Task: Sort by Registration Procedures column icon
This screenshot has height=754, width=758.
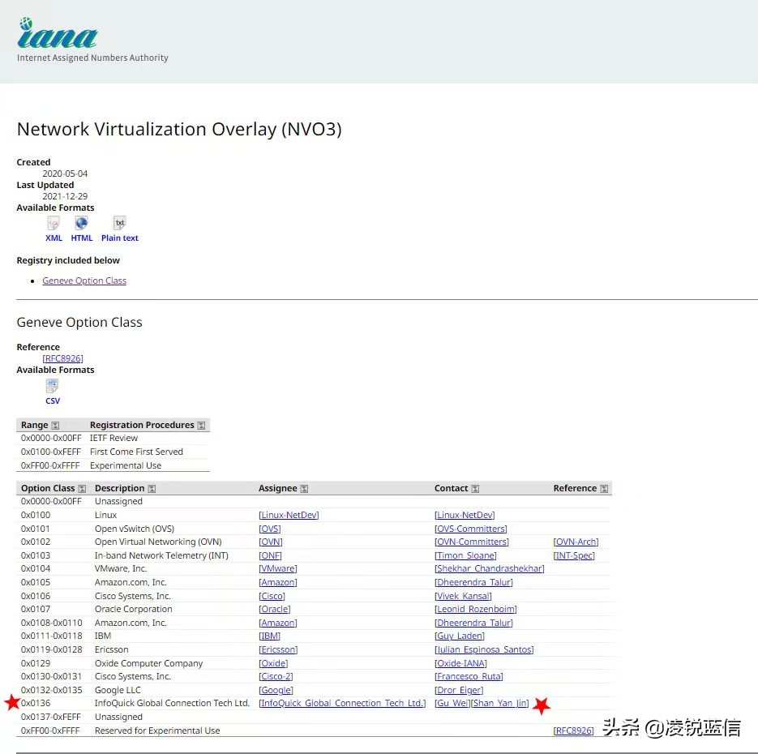Action: tap(201, 426)
